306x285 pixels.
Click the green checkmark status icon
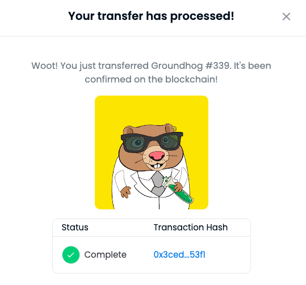pyautogui.click(x=71, y=255)
